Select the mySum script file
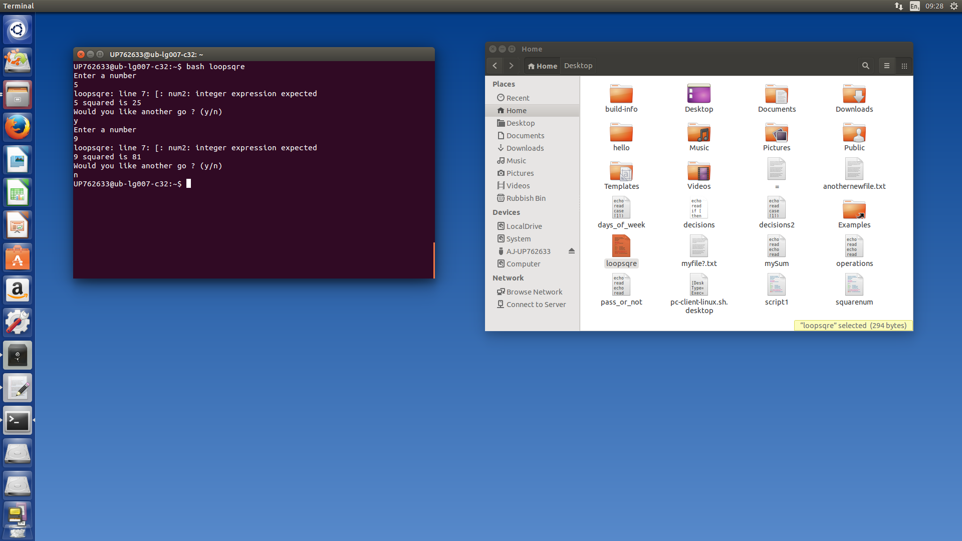Screen dimensions: 962x541 pyautogui.click(x=777, y=252)
